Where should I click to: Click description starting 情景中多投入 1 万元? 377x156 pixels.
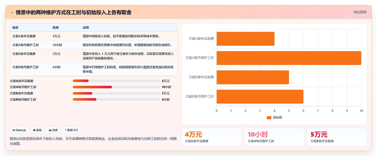[x=128, y=56]
